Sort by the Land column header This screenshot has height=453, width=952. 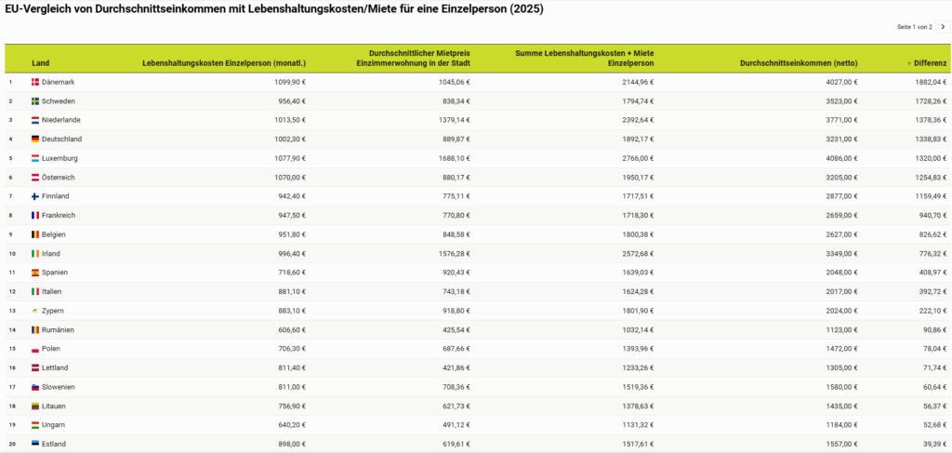pos(40,62)
